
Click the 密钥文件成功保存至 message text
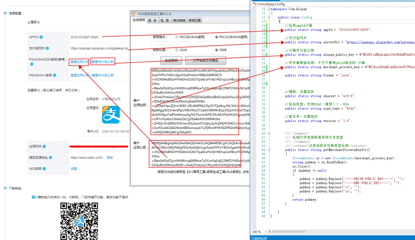(203, 172)
